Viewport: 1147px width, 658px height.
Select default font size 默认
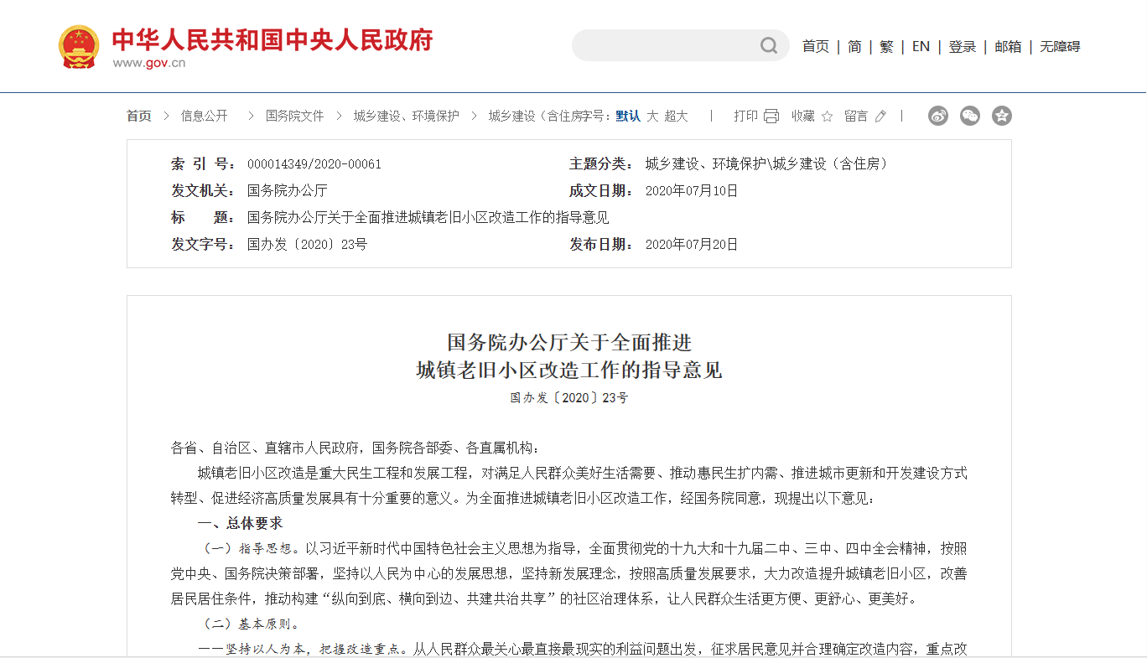[x=628, y=117]
